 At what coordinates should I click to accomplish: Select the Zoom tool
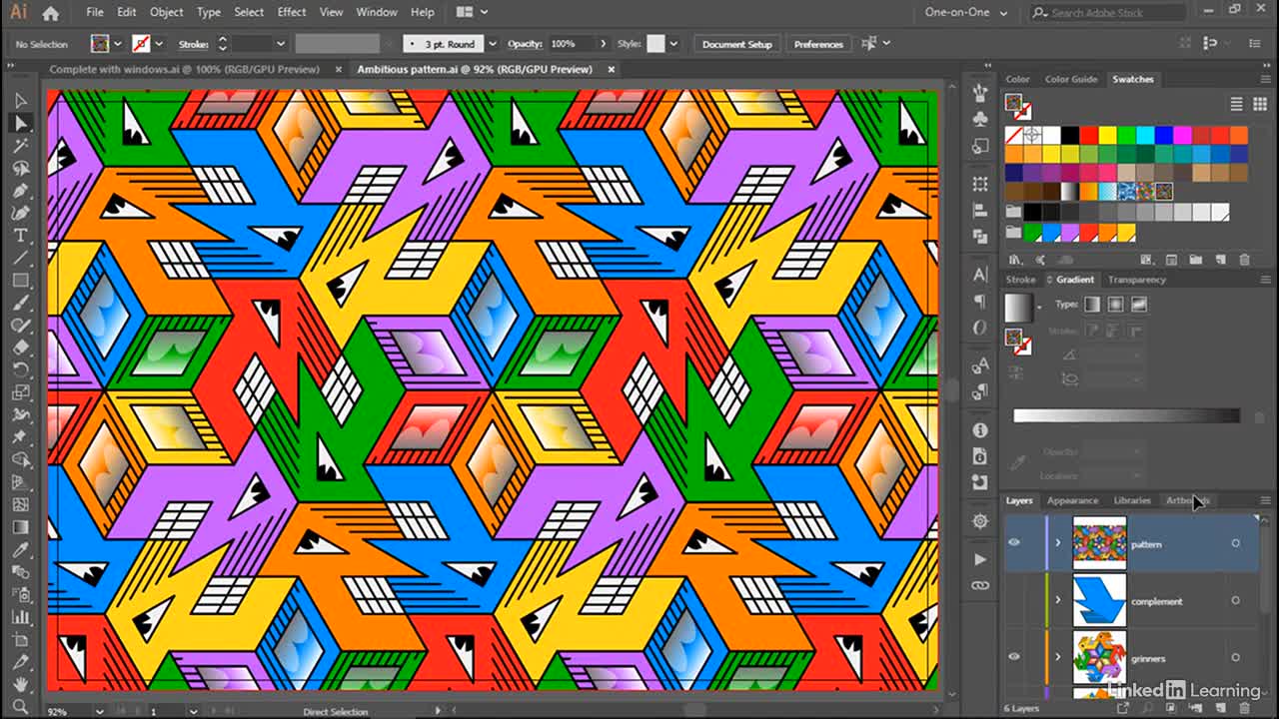pos(21,706)
